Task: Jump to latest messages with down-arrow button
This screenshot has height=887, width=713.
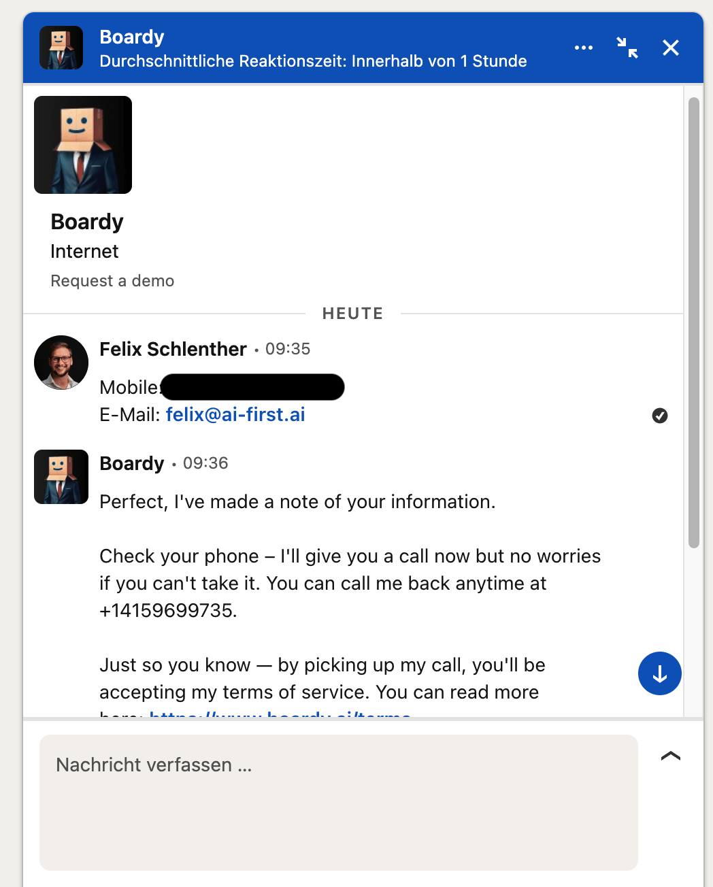Action: [659, 673]
